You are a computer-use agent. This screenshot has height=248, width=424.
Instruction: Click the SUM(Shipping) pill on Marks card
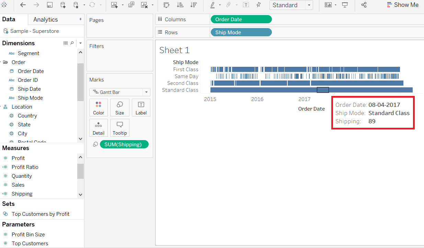(124, 145)
